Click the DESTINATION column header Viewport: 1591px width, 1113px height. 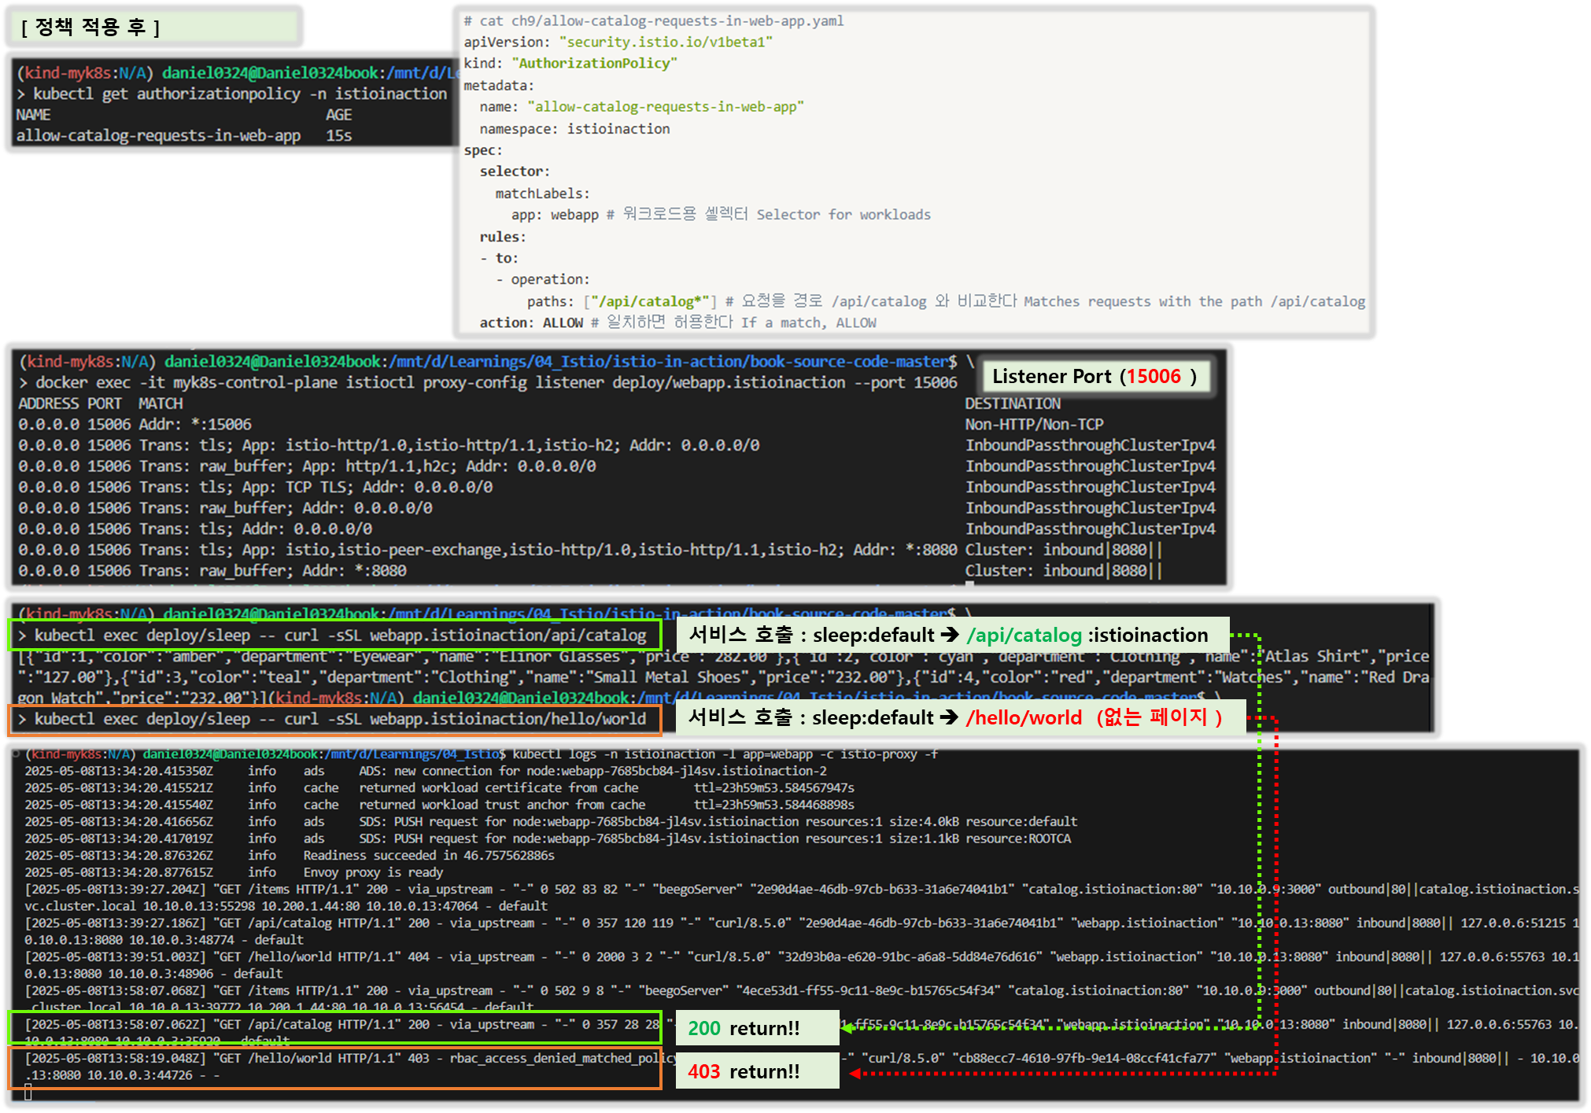click(x=1013, y=404)
